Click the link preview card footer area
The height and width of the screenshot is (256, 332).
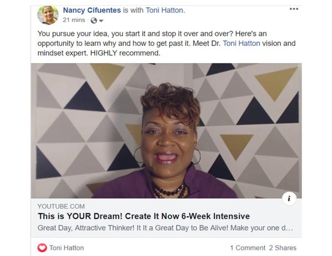pos(166,218)
